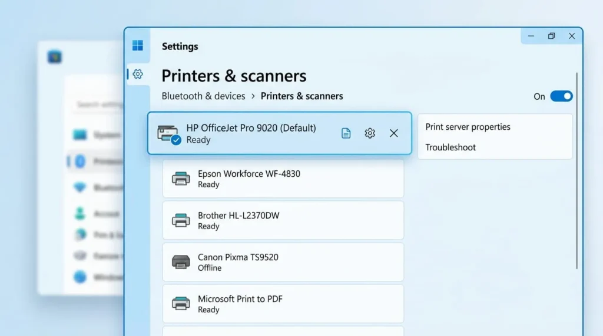Select the Windows Update icon in background sidebar
Viewport: 603px width, 336px height.
[80, 277]
